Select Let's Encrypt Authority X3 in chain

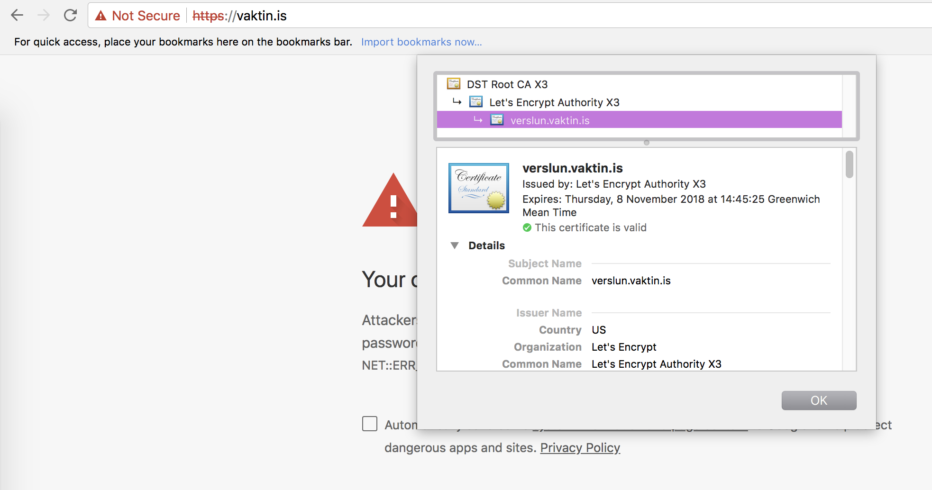(x=554, y=102)
